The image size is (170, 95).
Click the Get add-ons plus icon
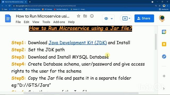[x=164, y=76]
